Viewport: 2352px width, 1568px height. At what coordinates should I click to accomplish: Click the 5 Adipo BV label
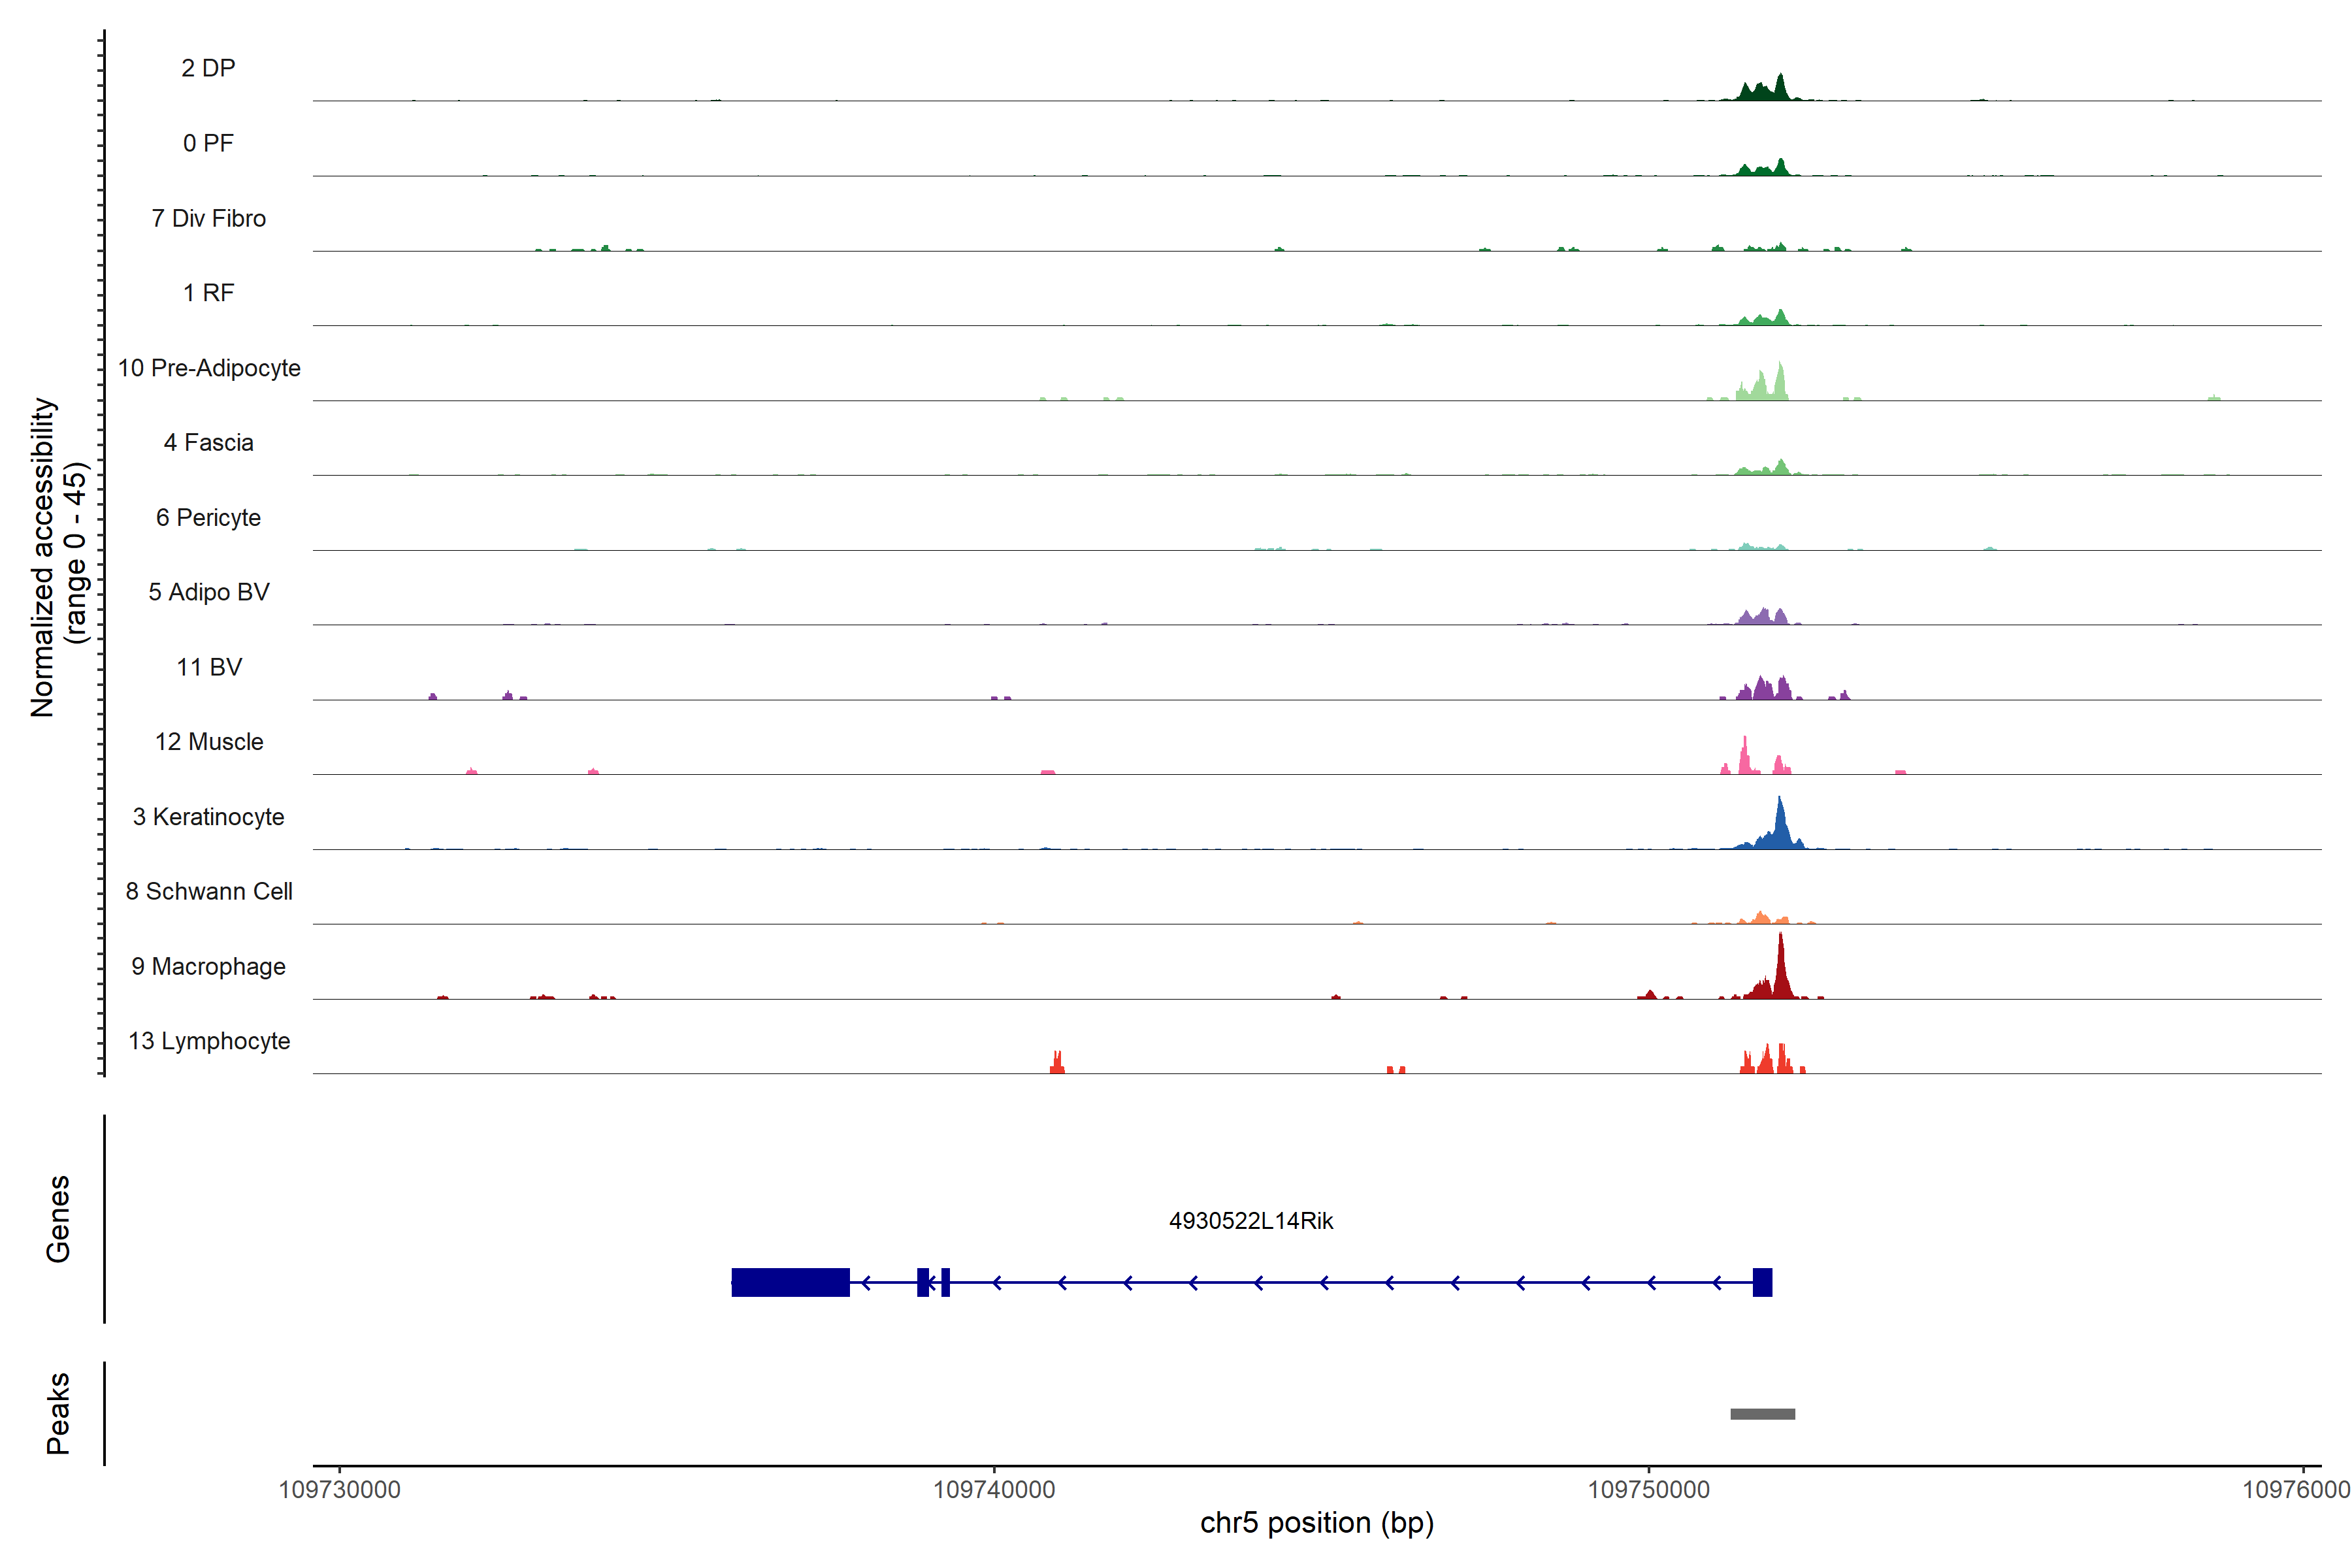pos(208,592)
